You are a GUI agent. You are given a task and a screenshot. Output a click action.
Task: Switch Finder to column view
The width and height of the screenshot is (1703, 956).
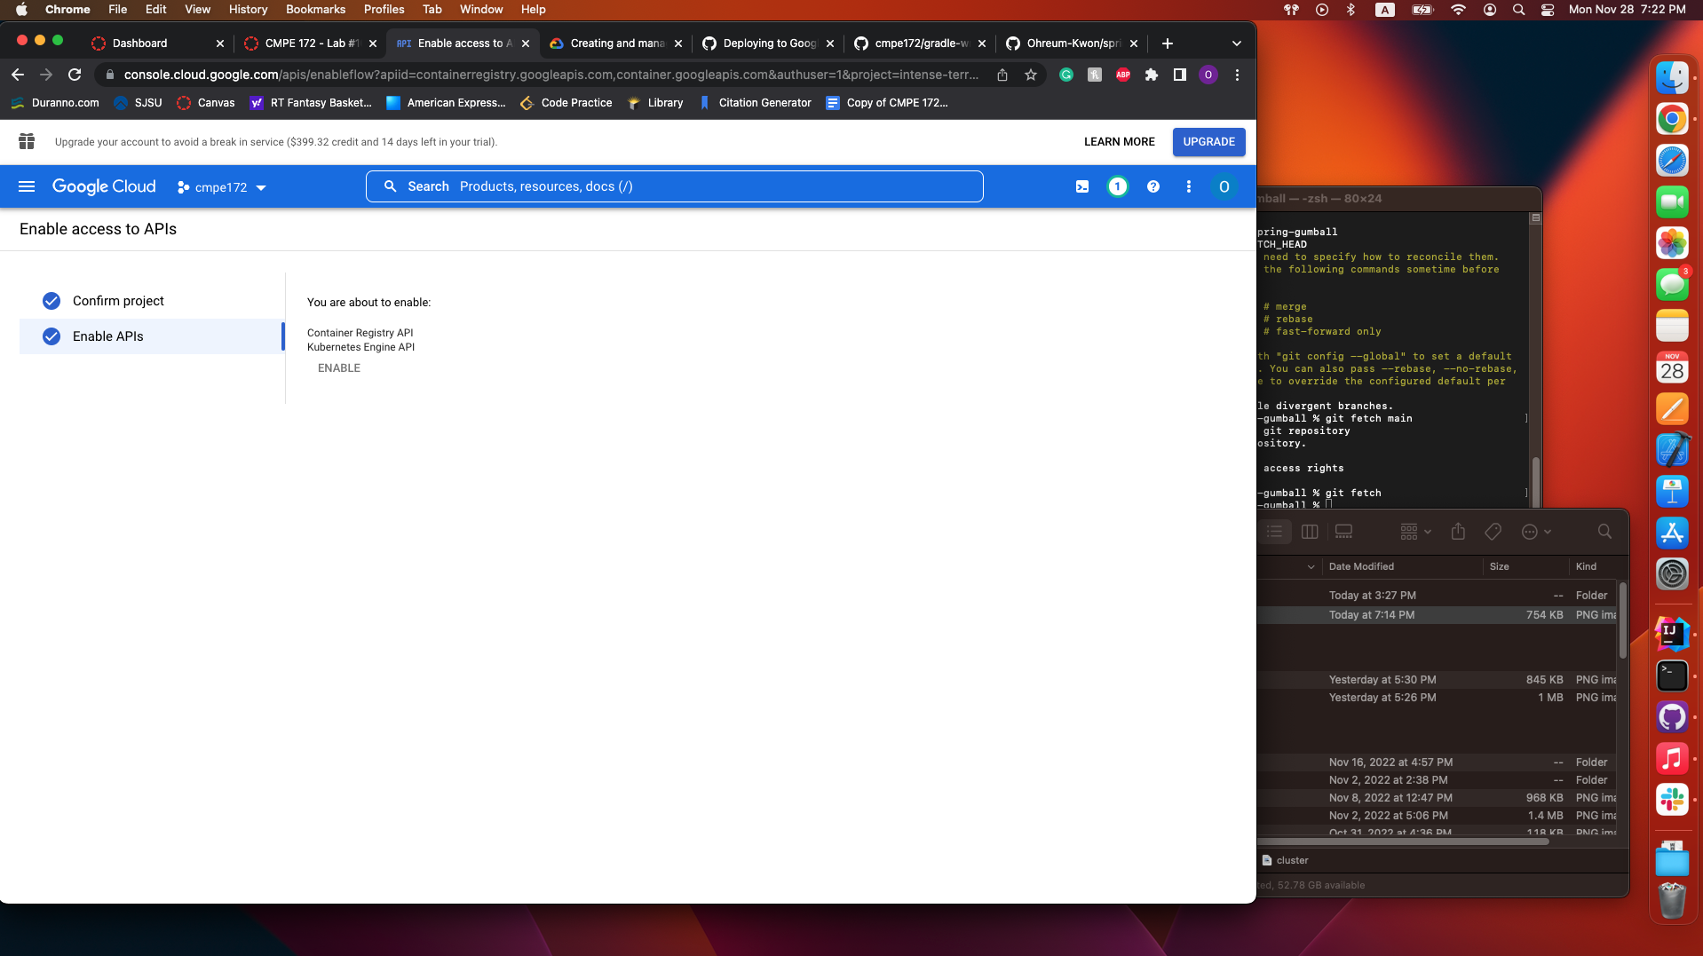pyautogui.click(x=1310, y=531)
